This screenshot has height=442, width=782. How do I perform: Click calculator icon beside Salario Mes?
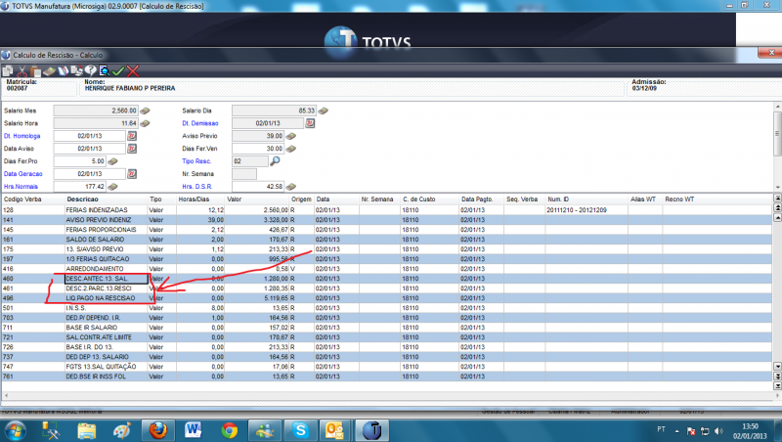tap(145, 110)
